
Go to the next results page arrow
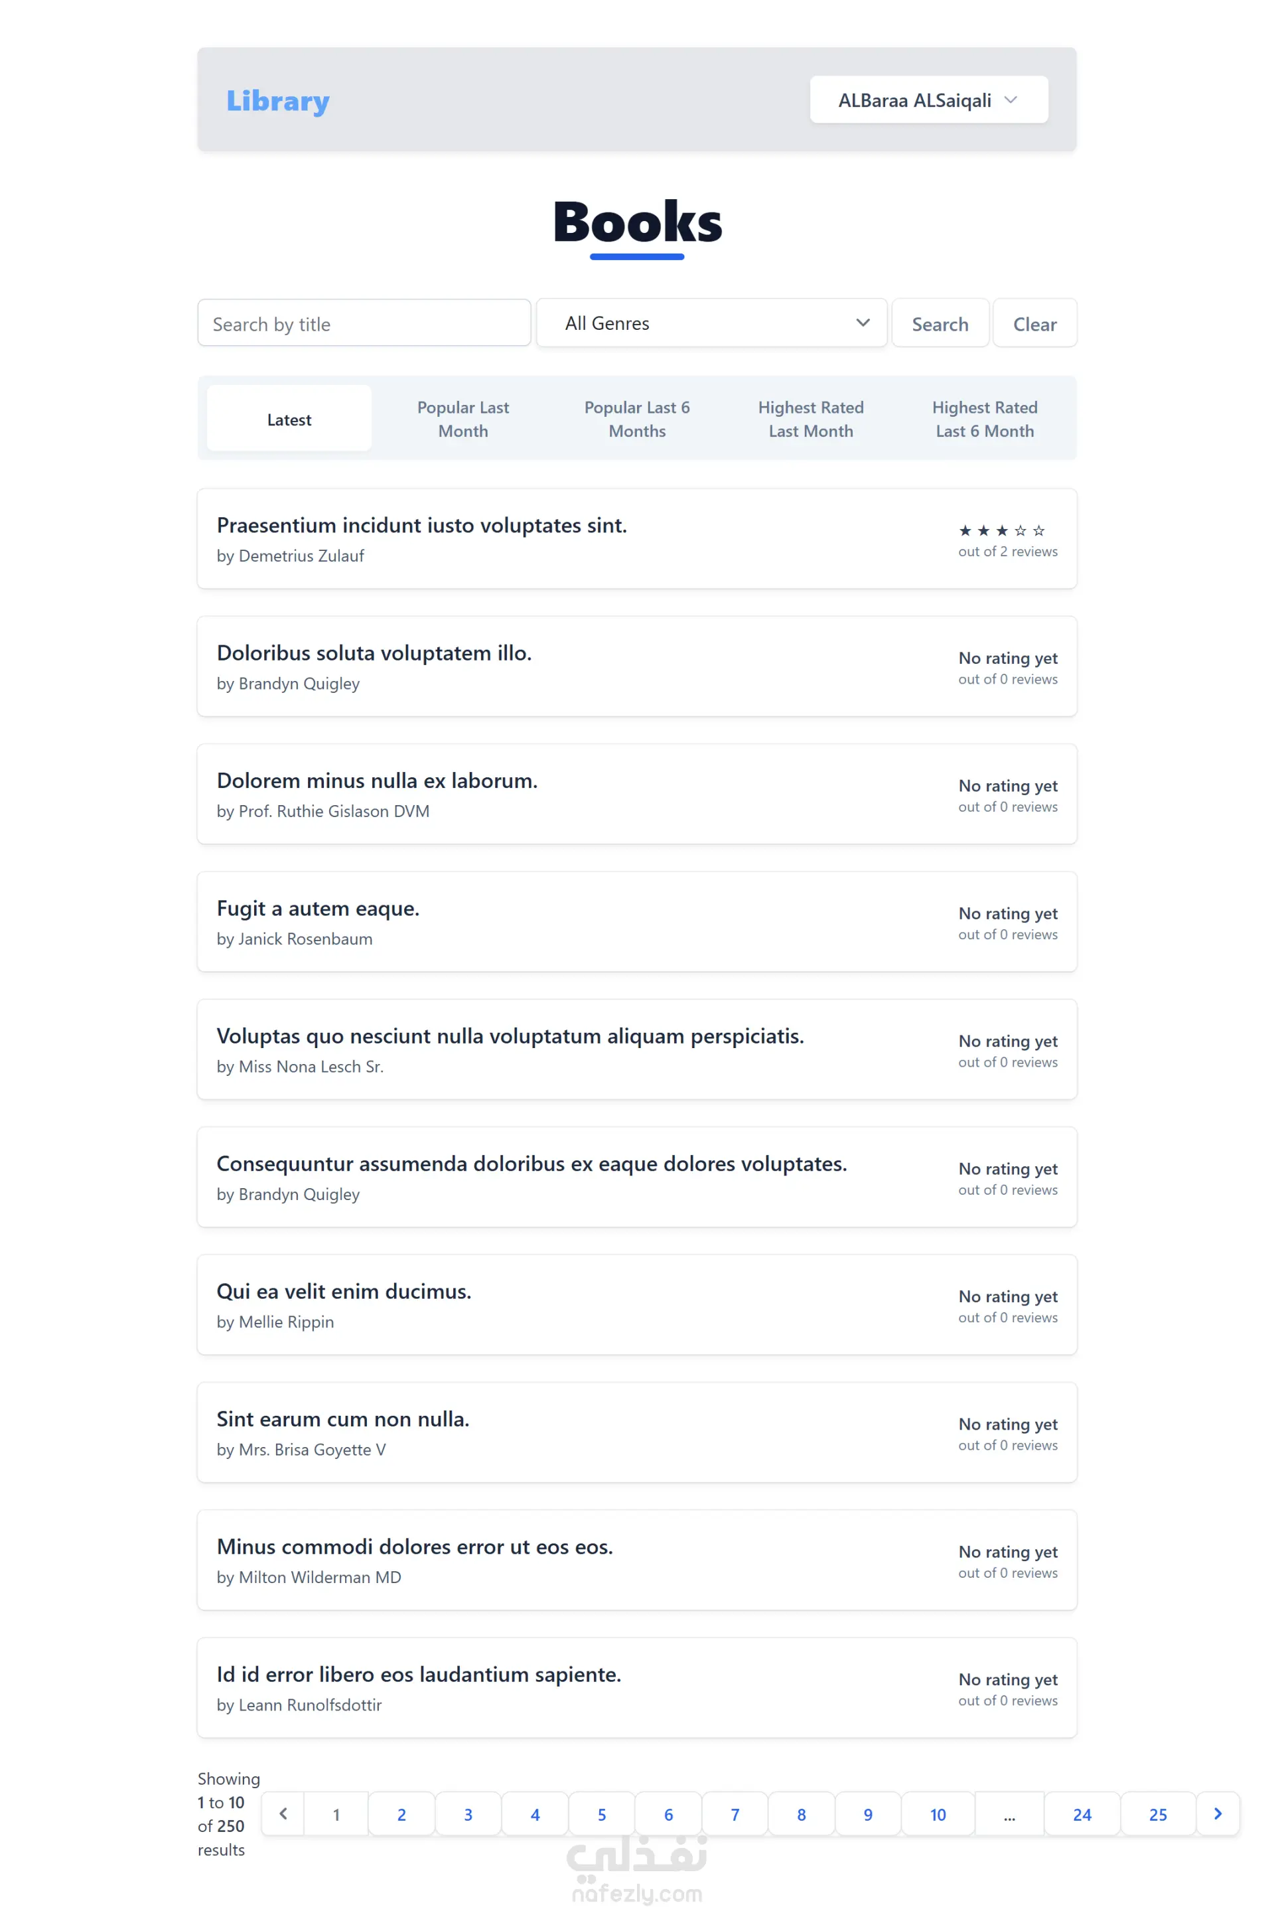pyautogui.click(x=1217, y=1813)
